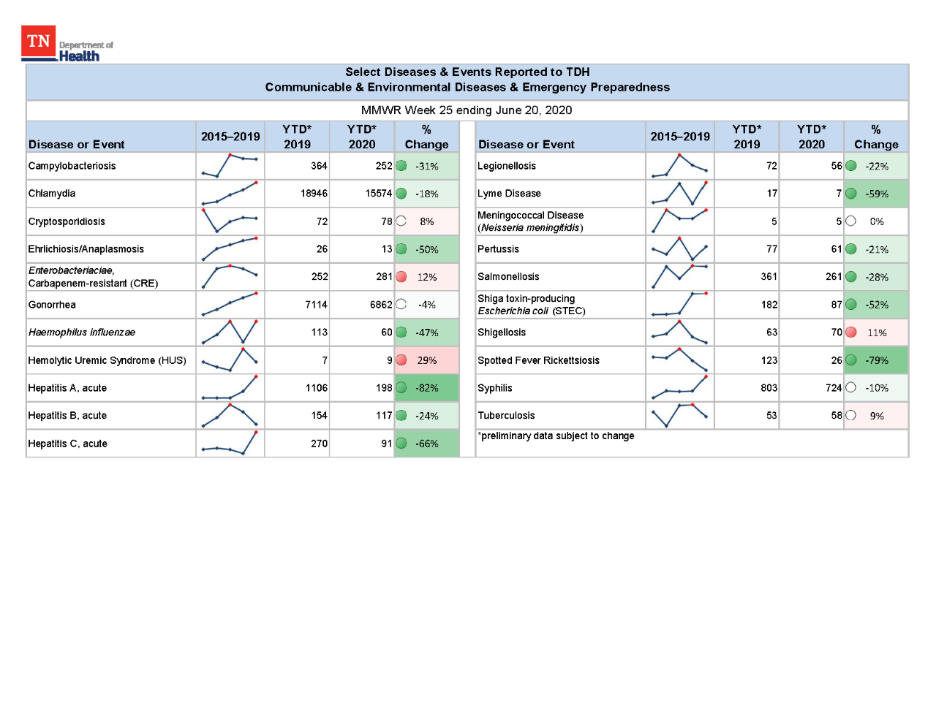Click the -79% change cell for Spotted Fever

876,360
